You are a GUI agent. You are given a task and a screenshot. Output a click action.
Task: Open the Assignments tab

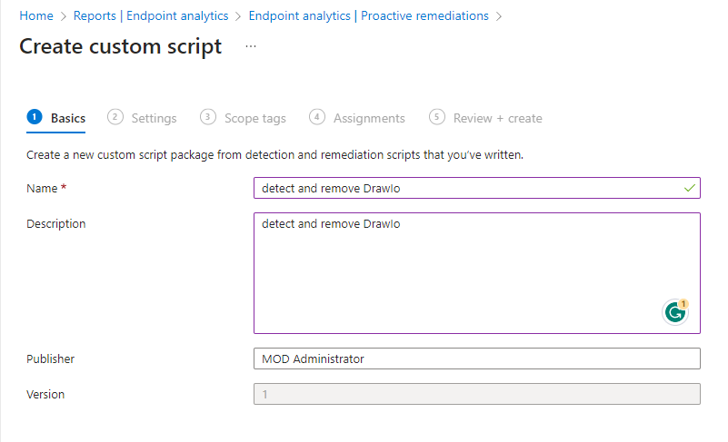click(x=369, y=118)
